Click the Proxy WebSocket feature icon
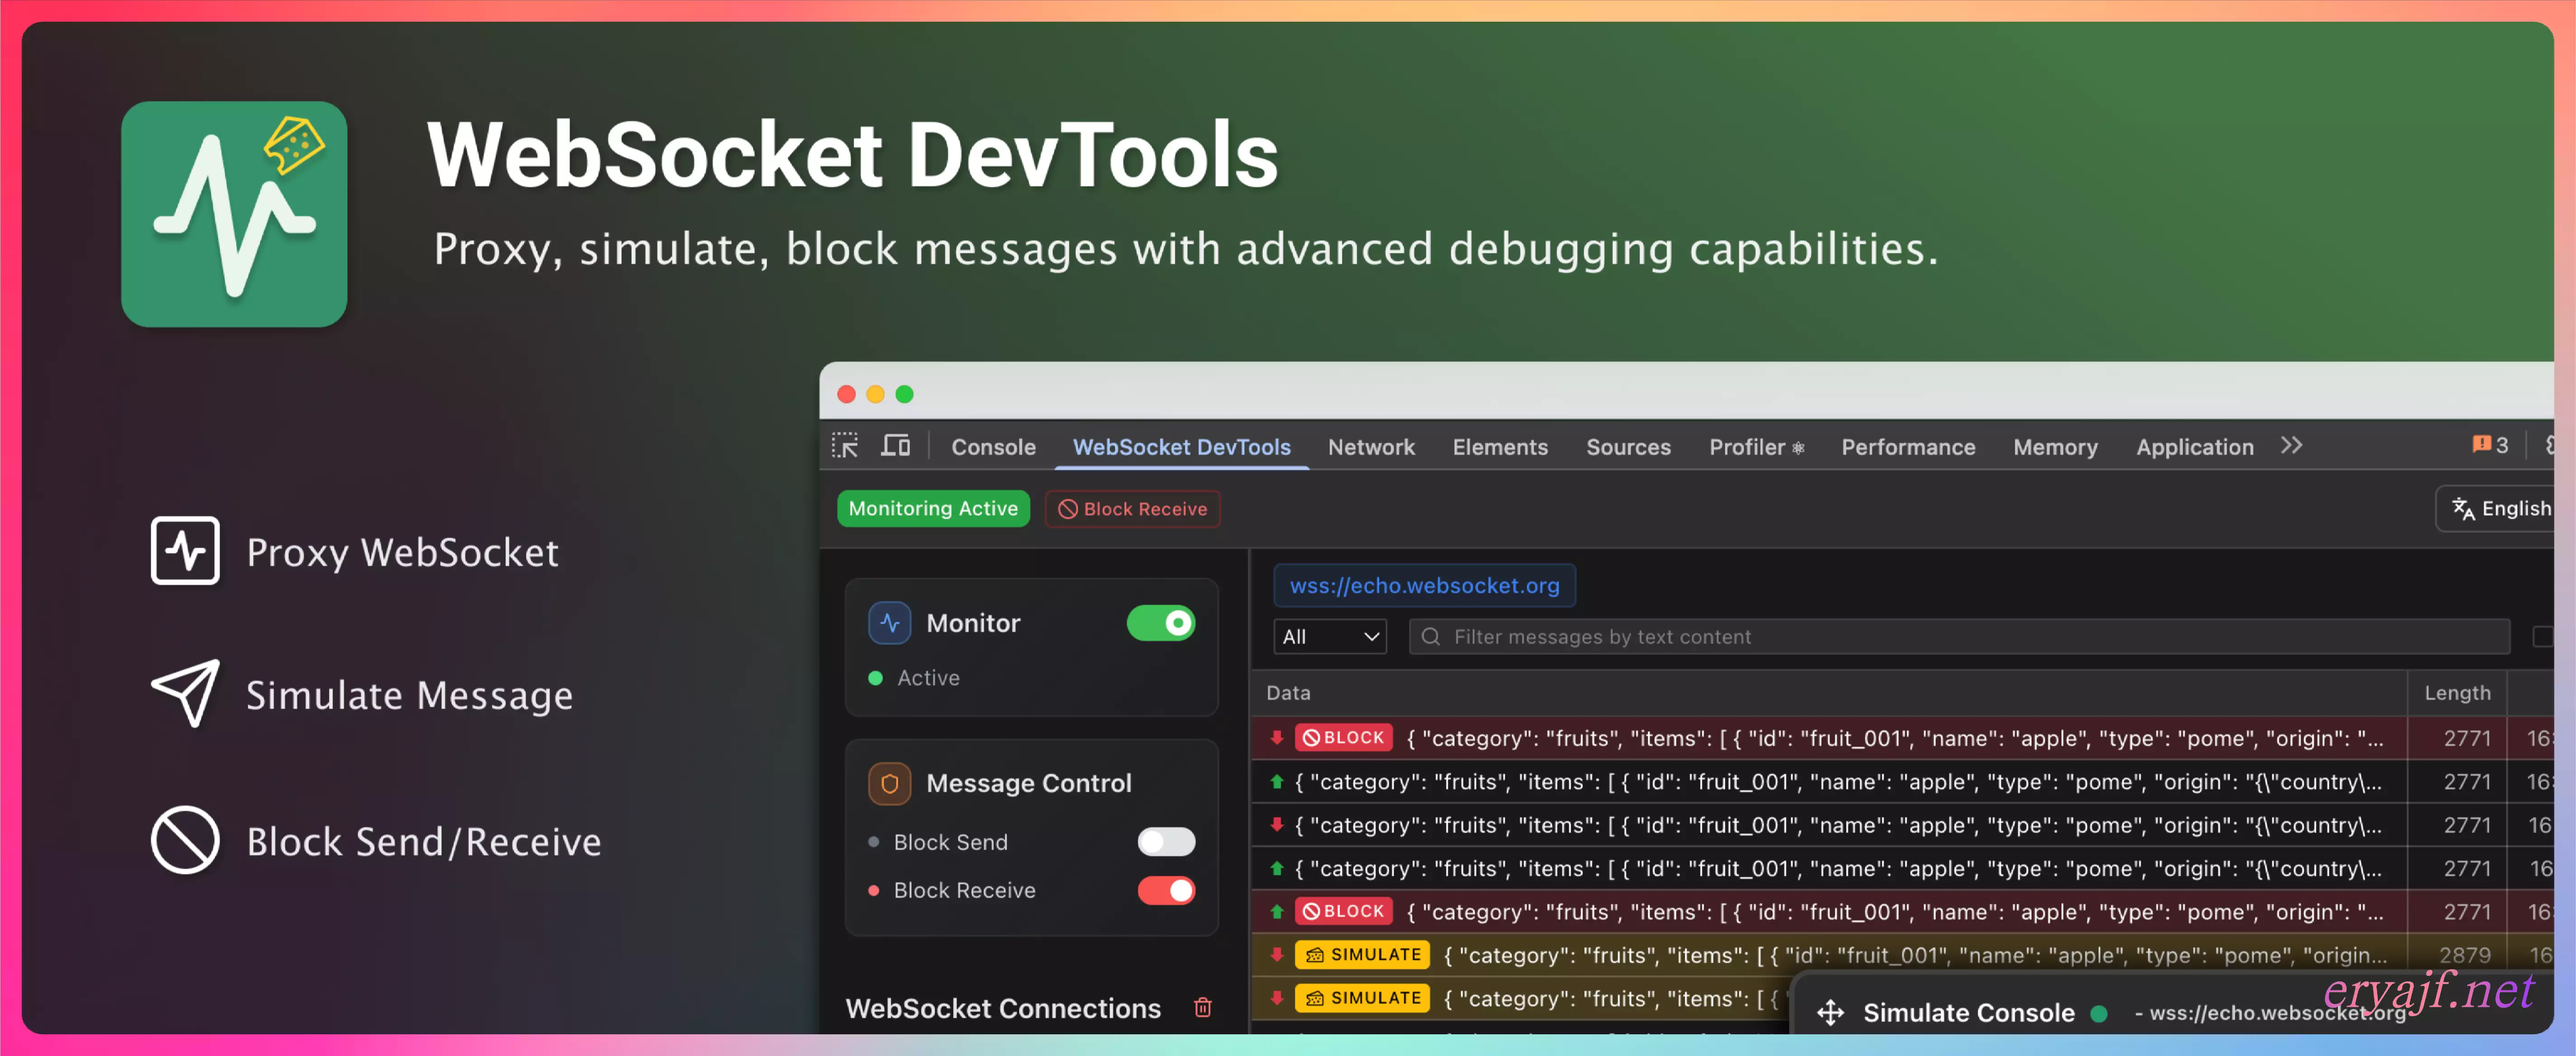 click(185, 550)
